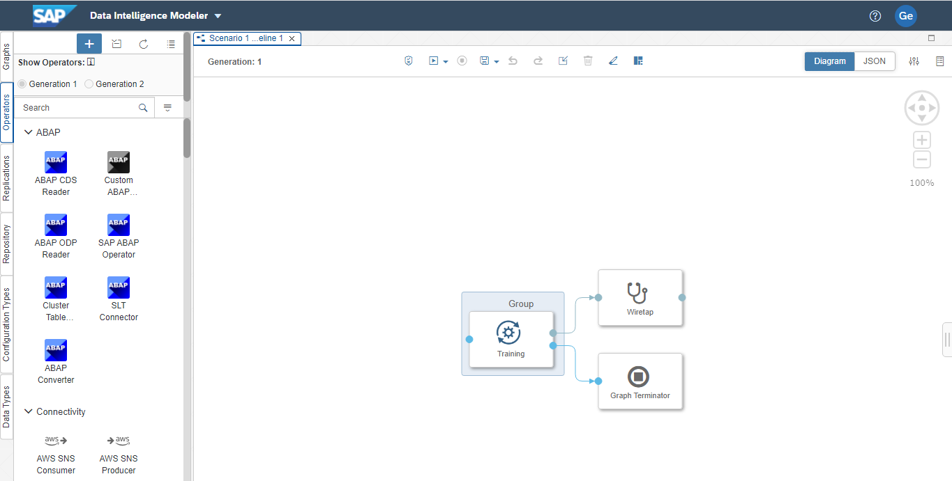
Task: Click the Auto Layout icon
Action: coord(638,61)
